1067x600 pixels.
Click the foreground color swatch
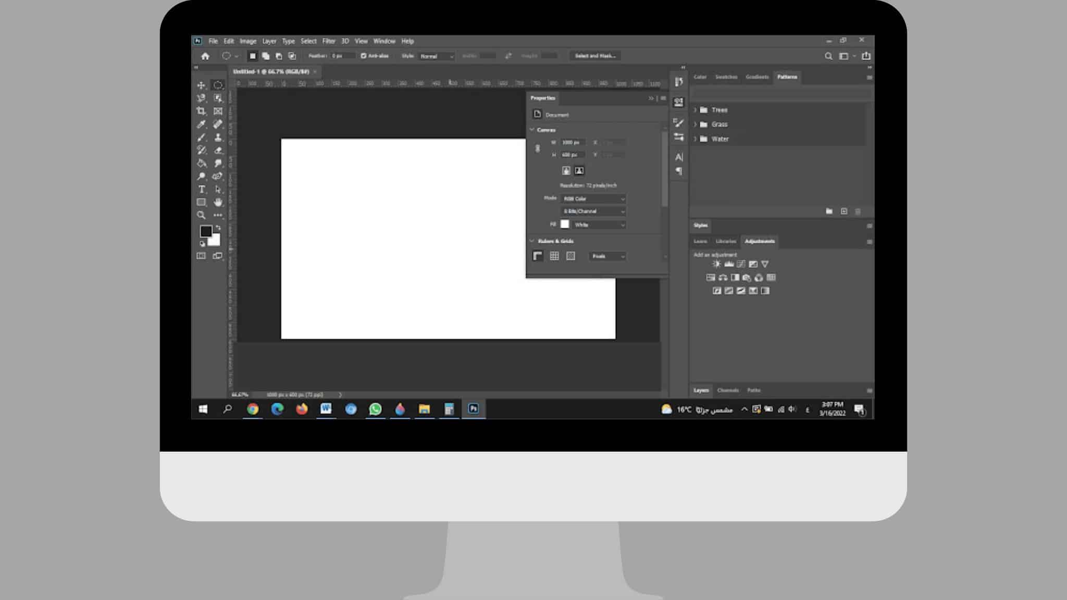point(206,231)
